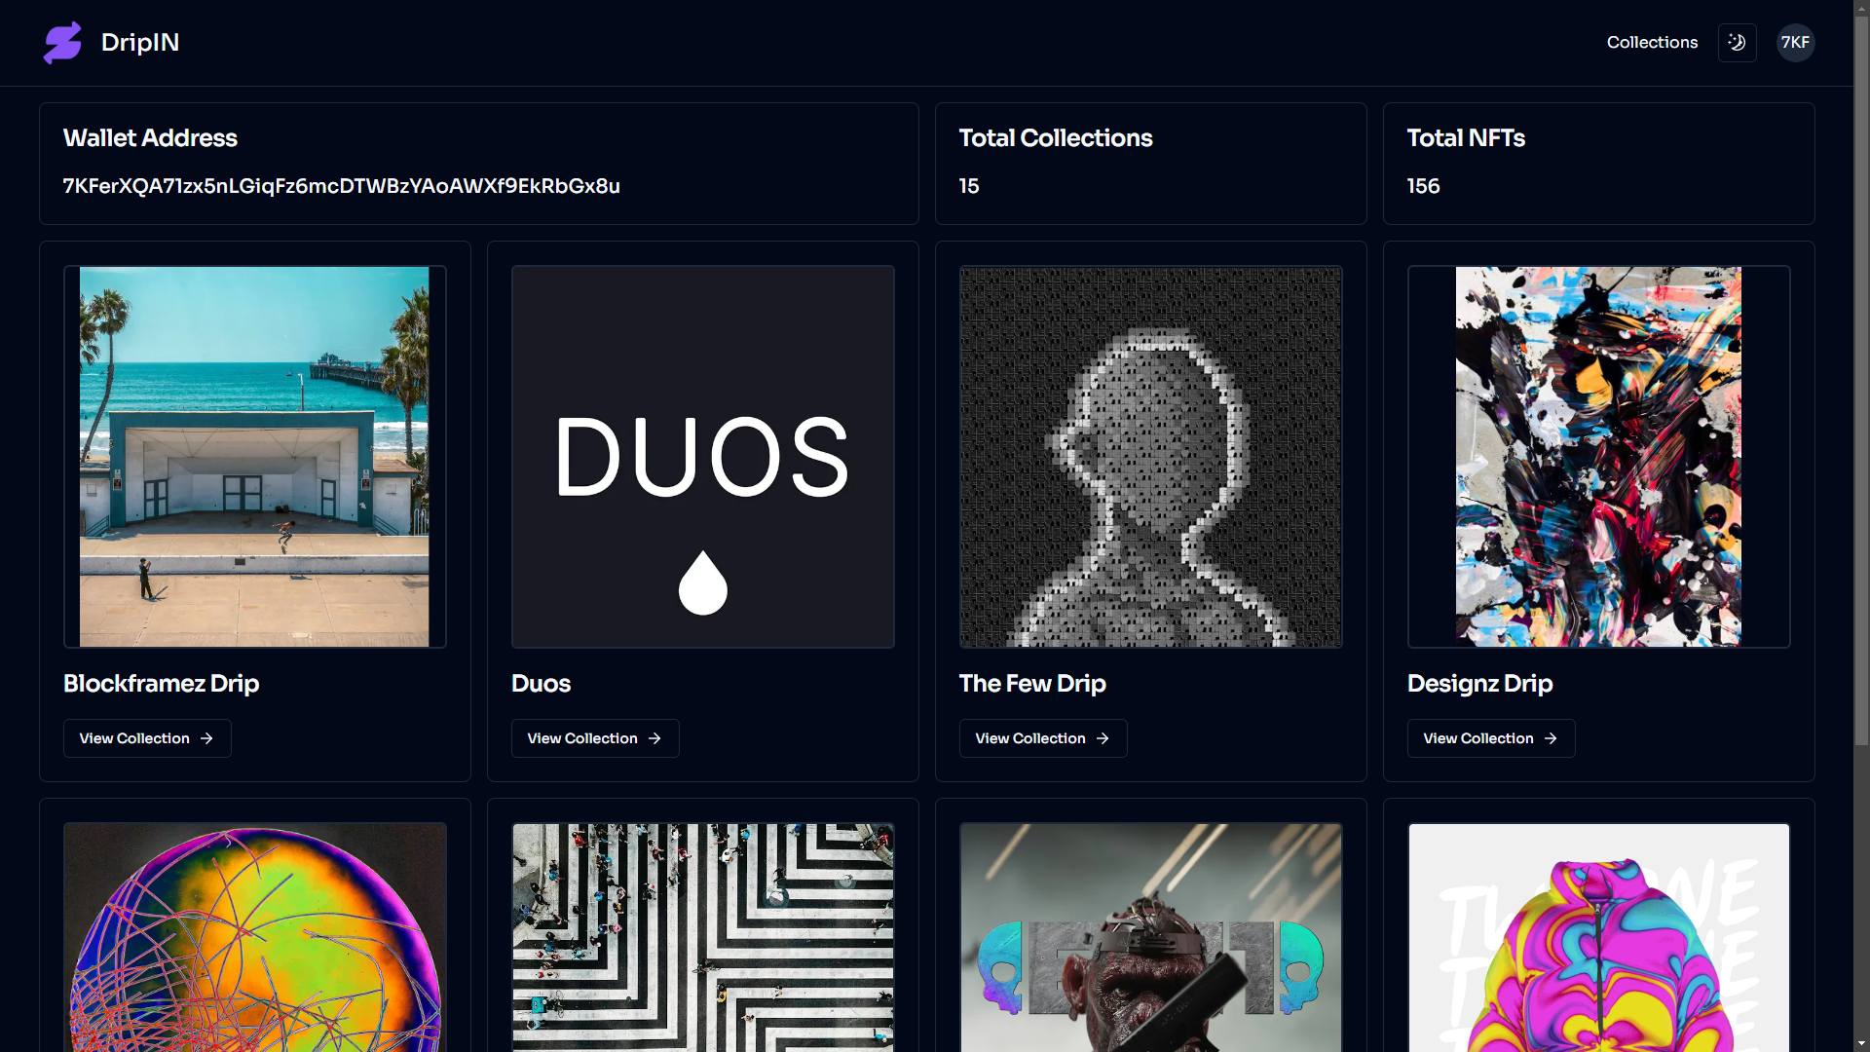Open the DUOS droplet thumbnail
Image resolution: width=1870 pixels, height=1052 pixels.
702,457
